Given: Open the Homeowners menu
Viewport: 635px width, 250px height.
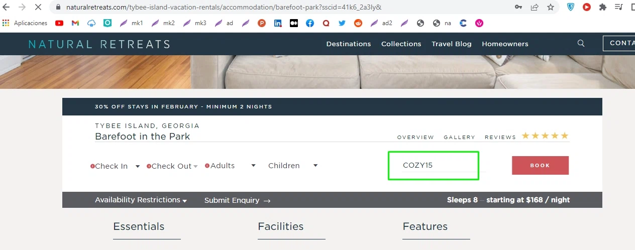Looking at the screenshot, I should point(505,44).
